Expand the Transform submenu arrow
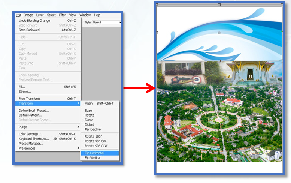Image resolution: width=291 pixels, height=183 pixels. pos(79,103)
